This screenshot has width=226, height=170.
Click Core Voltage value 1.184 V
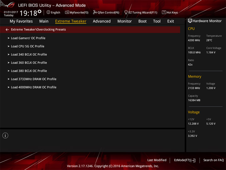click(211, 53)
